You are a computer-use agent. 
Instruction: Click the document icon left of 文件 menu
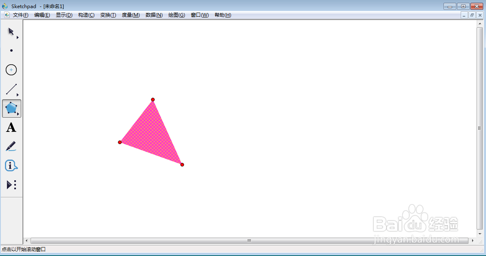7,15
